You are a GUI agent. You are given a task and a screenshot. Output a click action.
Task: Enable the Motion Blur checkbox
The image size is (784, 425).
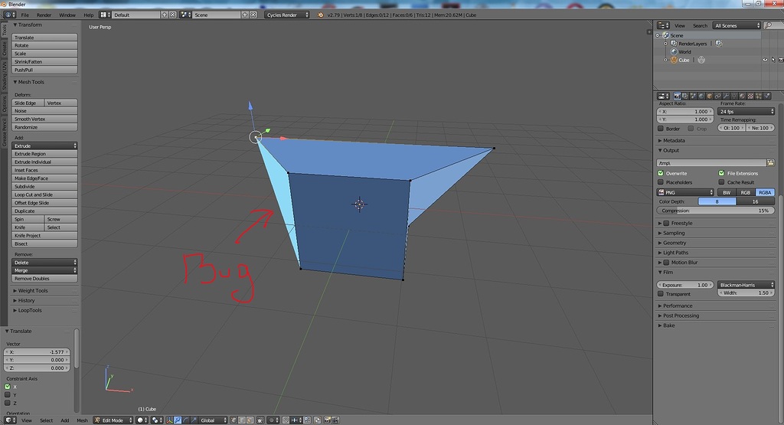click(667, 262)
